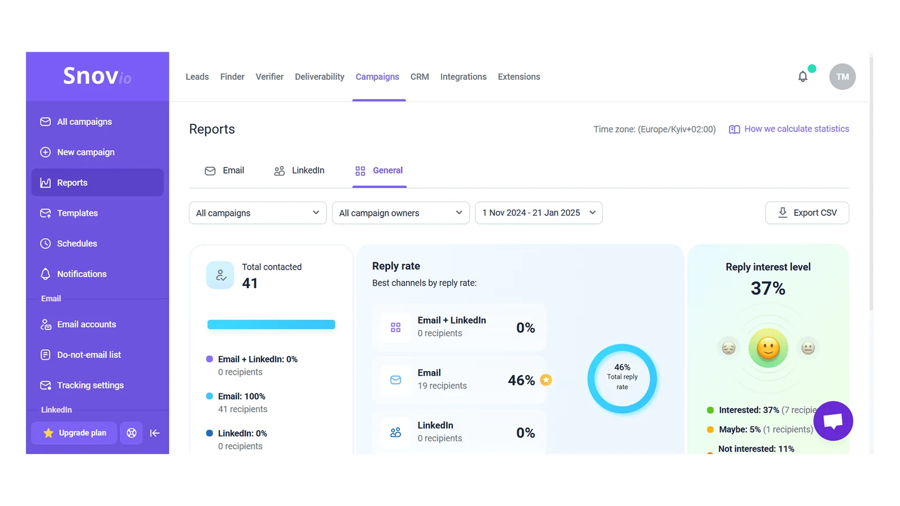Click the Email + LinkedIn channel icon

[x=395, y=327]
